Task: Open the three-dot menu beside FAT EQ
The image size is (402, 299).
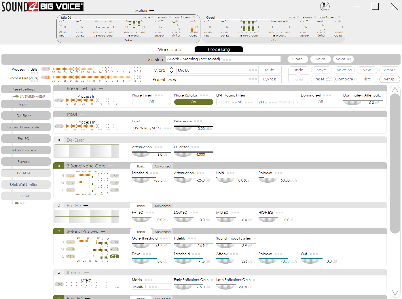Action: click(x=150, y=213)
